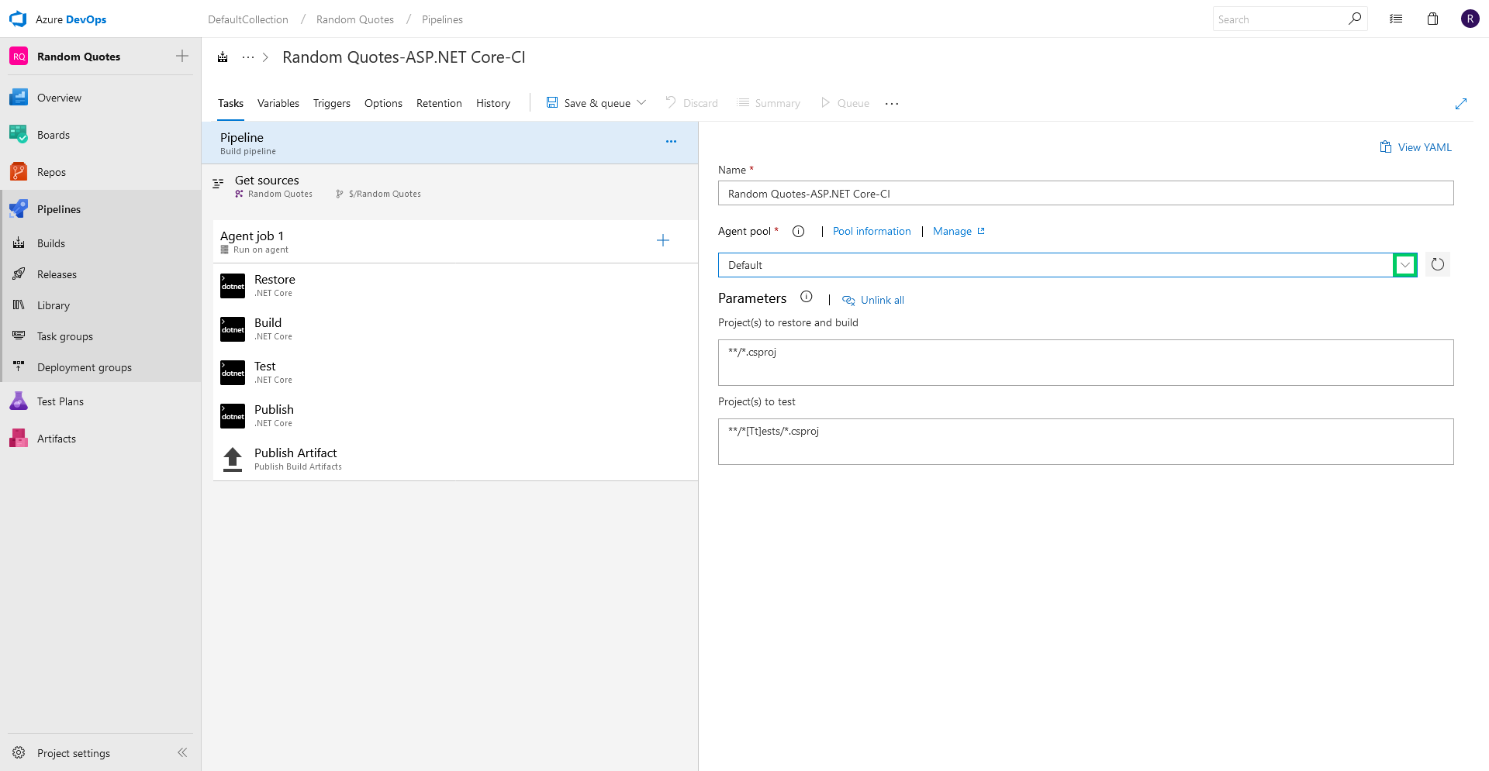Viewport: 1489px width, 771px height.
Task: Click the Agent pool info icon
Action: (x=798, y=231)
